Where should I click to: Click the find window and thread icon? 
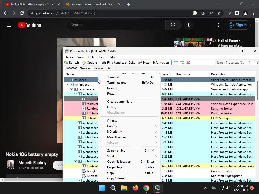182,63
